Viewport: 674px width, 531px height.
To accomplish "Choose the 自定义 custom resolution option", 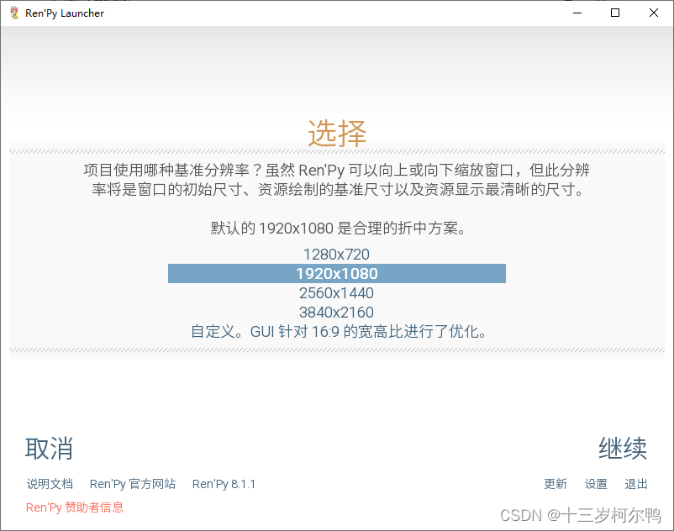I will [x=339, y=332].
